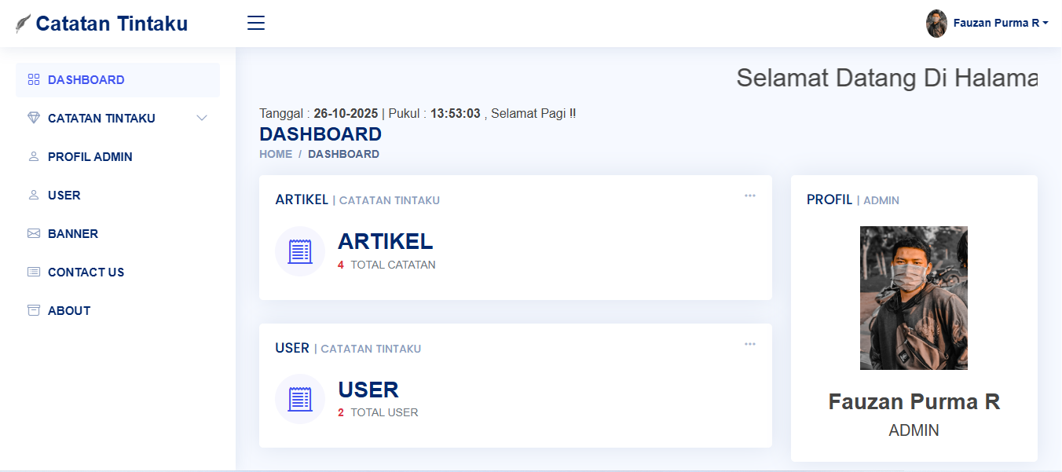Open the Contact Us menu item
This screenshot has height=472, width=1062.
tap(86, 273)
